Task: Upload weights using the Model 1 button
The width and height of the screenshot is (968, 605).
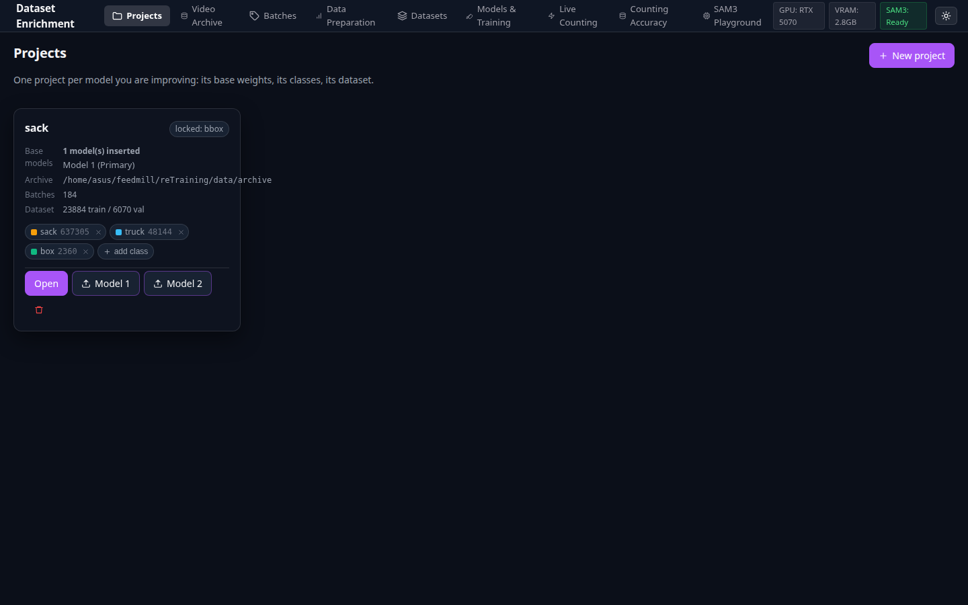Action: pos(106,284)
